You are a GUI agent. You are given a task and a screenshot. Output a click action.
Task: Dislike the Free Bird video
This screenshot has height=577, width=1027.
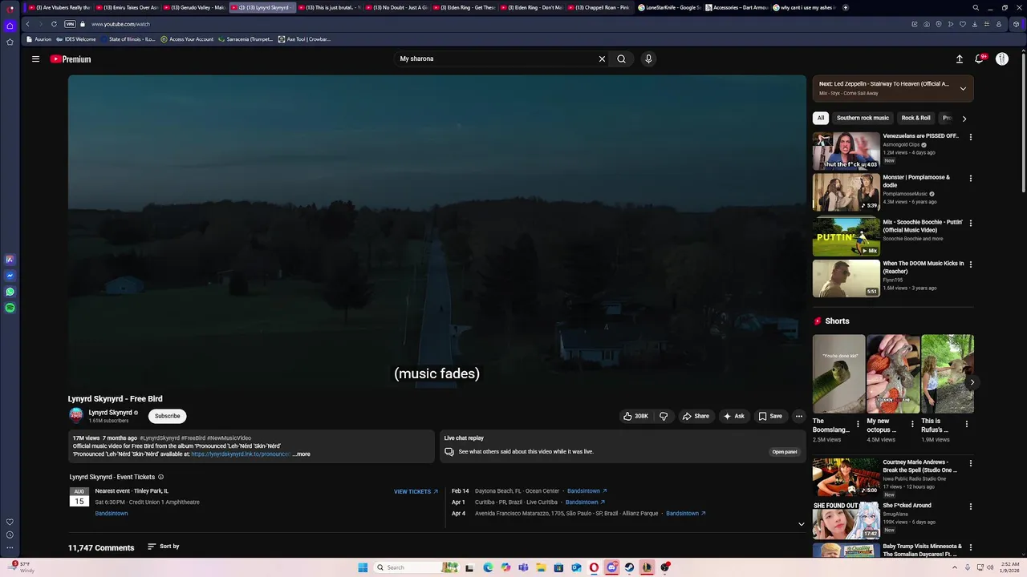(664, 416)
